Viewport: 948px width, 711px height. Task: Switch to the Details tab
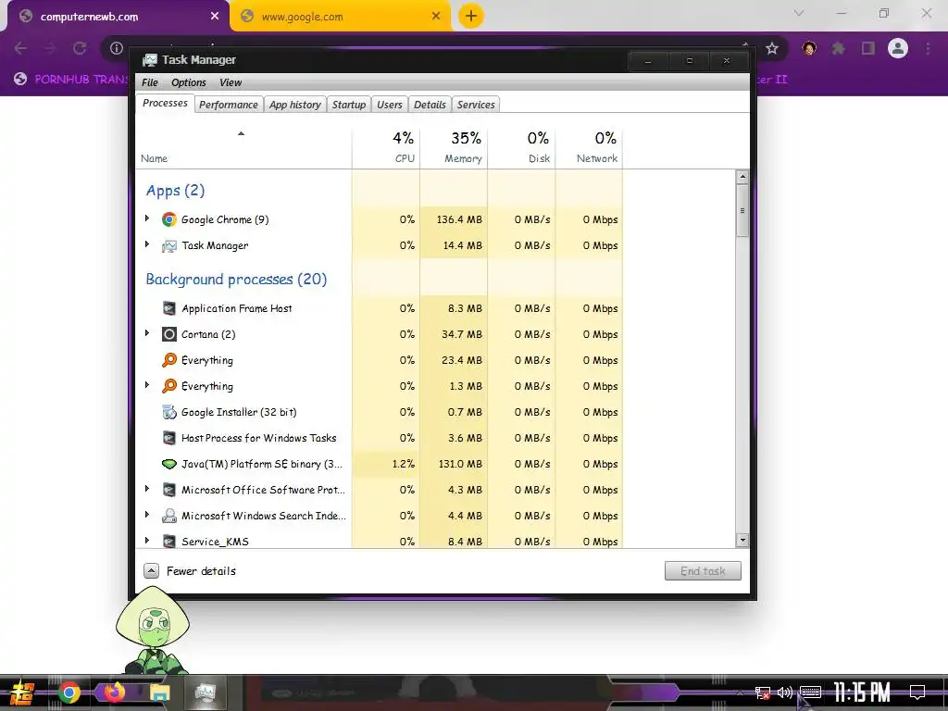point(430,105)
